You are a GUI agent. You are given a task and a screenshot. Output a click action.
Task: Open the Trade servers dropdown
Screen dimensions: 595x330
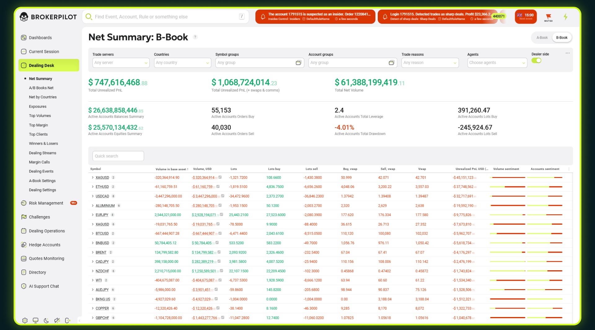click(x=121, y=63)
